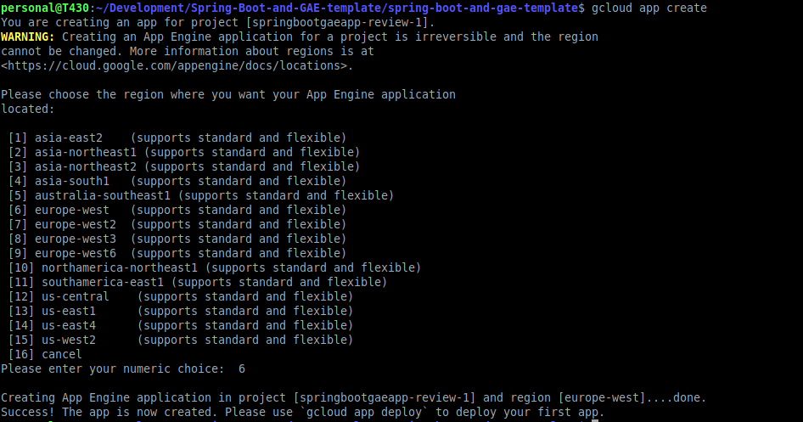This screenshot has width=803, height=422.
Task: Click region option [6] europe-west
Action: tap(177, 210)
